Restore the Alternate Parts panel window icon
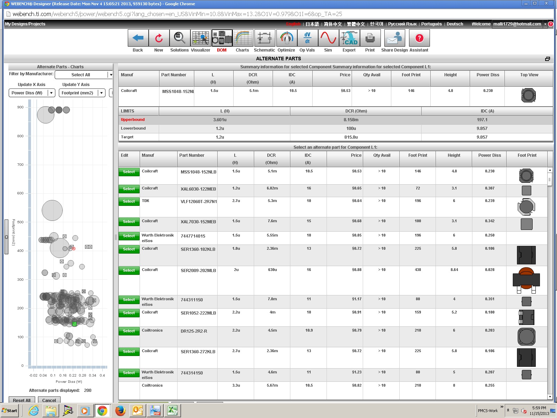Viewport: 557px width, 418px height. click(x=547, y=59)
